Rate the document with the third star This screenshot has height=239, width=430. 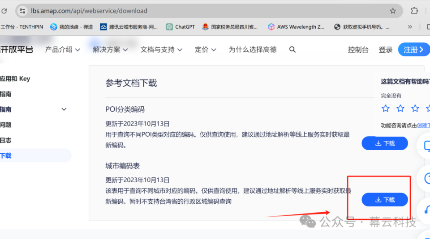415,109
